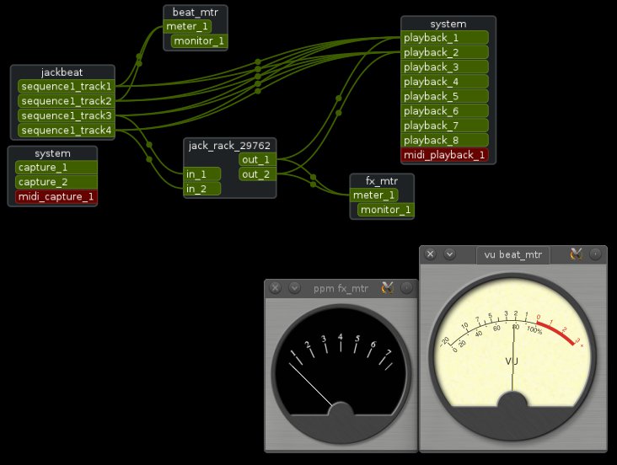Image resolution: width=617 pixels, height=465 pixels.
Task: Select the vu beat_mtr title tab
Action: pos(513,254)
